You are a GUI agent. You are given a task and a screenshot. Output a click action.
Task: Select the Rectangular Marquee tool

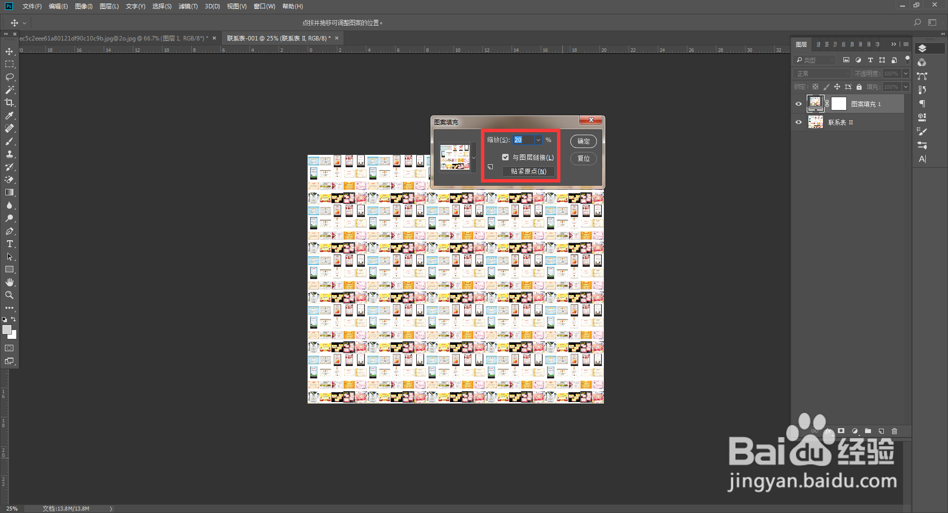pyautogui.click(x=9, y=64)
